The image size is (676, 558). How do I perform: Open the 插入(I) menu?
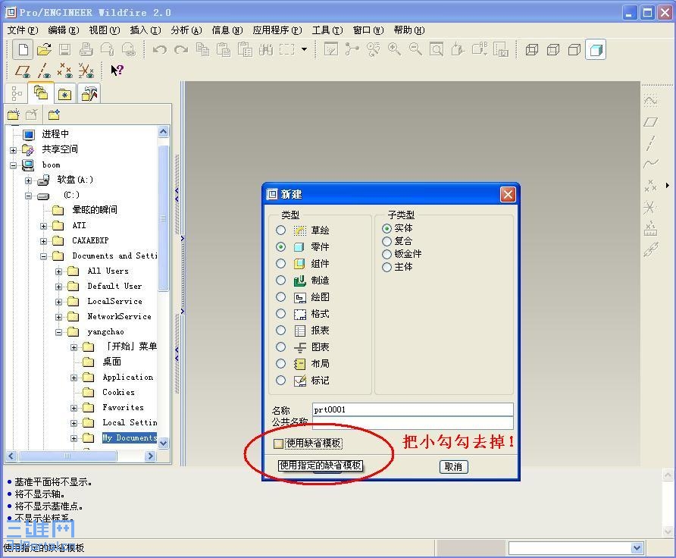(146, 30)
